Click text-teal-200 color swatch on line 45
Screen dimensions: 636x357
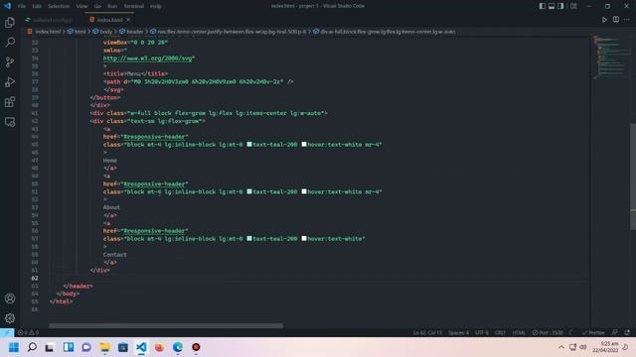point(249,144)
